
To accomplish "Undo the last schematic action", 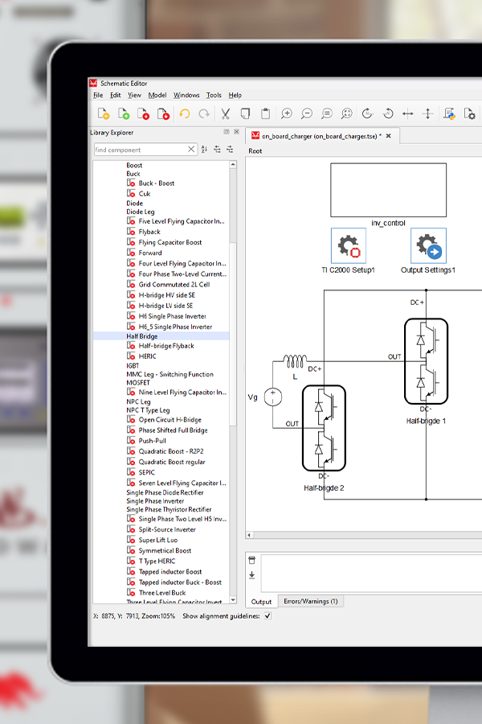I will coord(185,113).
